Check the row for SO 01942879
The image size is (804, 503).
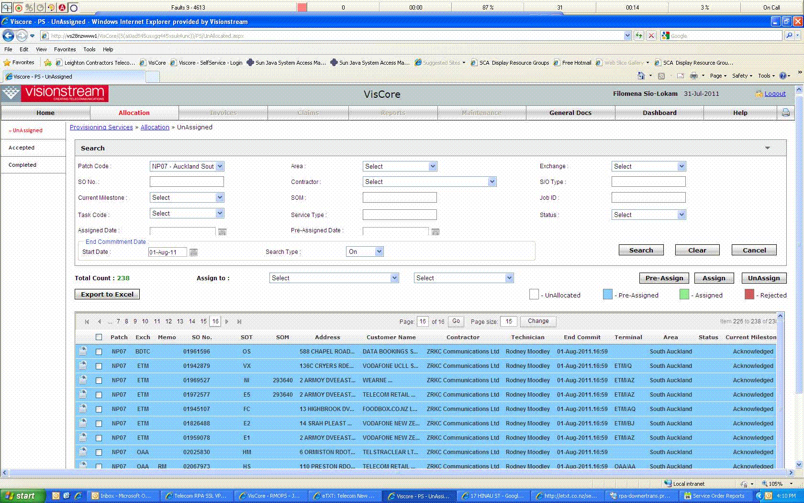(99, 366)
